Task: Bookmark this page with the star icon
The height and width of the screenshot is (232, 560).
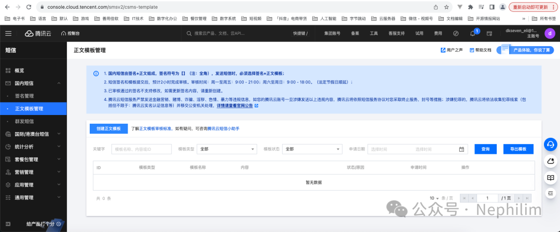Action: (x=446, y=7)
